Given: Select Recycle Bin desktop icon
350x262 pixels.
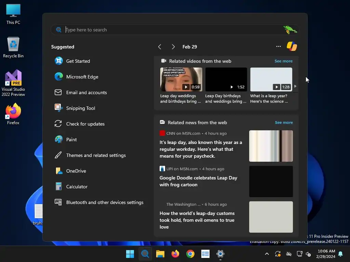Looking at the screenshot, I should coord(13,47).
